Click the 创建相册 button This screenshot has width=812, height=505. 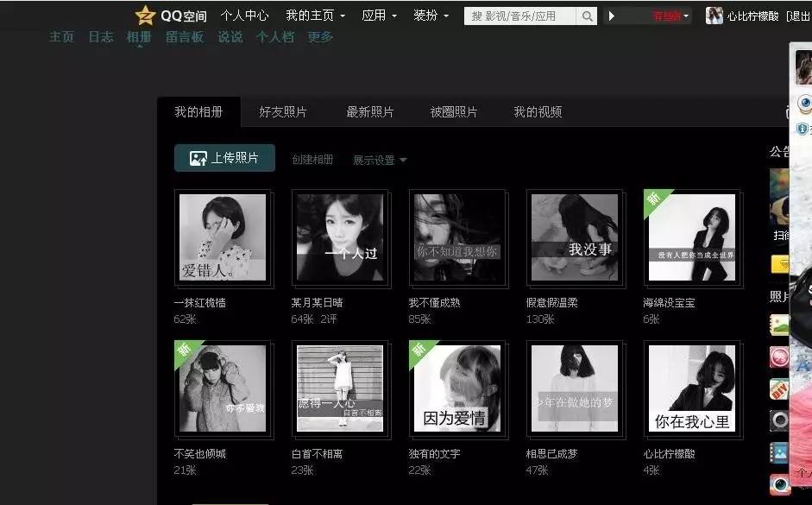pos(312,159)
